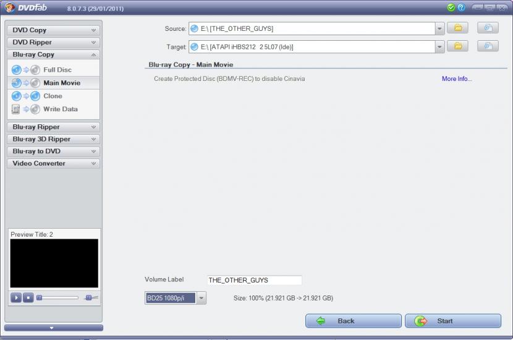Open the Target drive dropdown
Viewport: 513px width, 340px height.
coord(439,47)
